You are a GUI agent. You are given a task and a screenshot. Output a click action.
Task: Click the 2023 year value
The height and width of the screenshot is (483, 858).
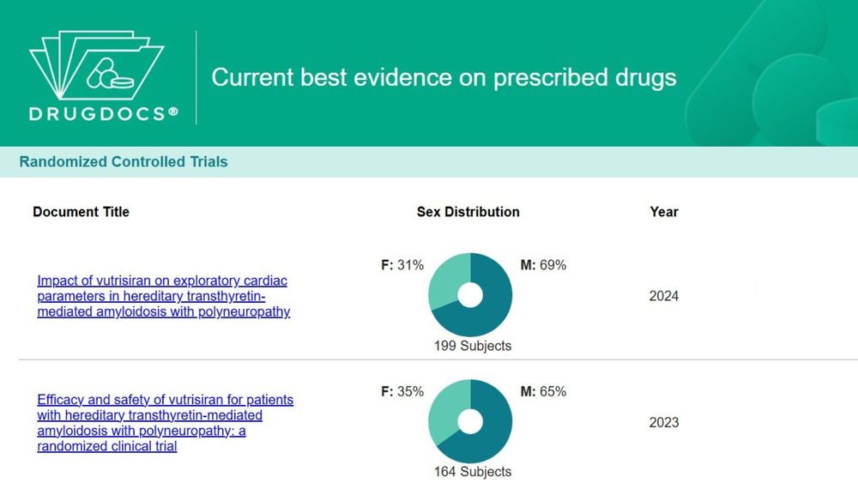[x=664, y=422]
